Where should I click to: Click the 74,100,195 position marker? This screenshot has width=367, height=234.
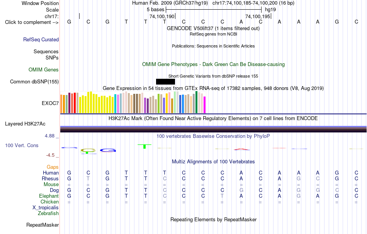pos(258,16)
